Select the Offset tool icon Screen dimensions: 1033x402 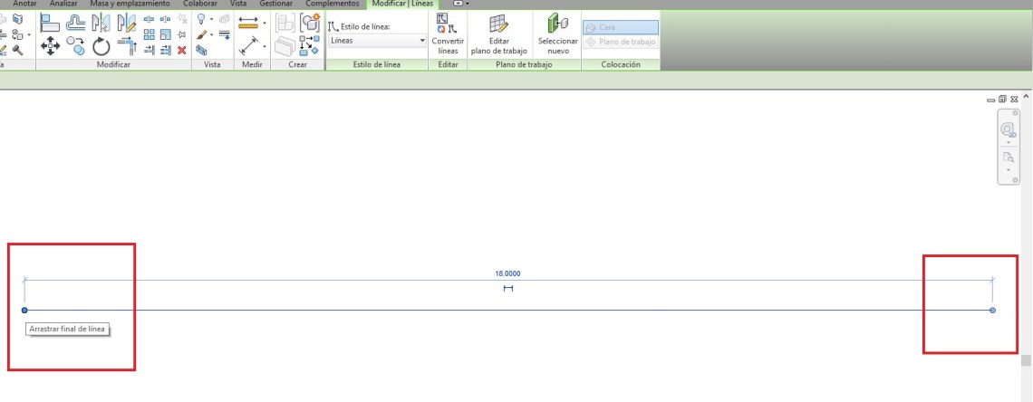pyautogui.click(x=77, y=24)
